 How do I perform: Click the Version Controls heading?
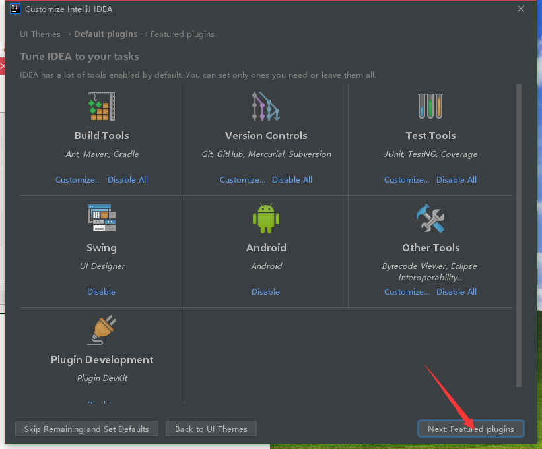(x=266, y=136)
